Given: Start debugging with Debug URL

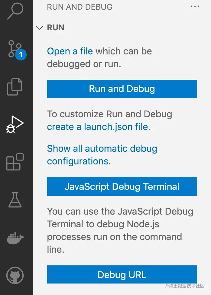Looking at the screenshot, I should [x=122, y=274].
